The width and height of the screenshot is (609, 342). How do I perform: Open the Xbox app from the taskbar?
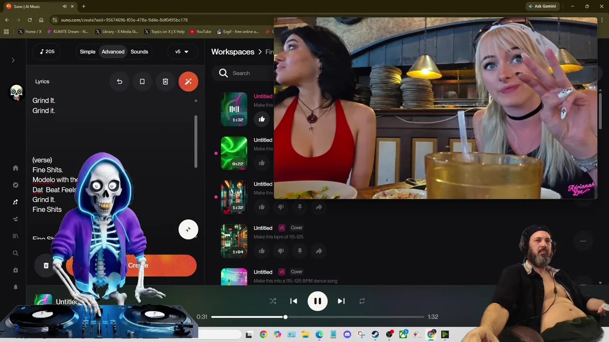[403, 335]
